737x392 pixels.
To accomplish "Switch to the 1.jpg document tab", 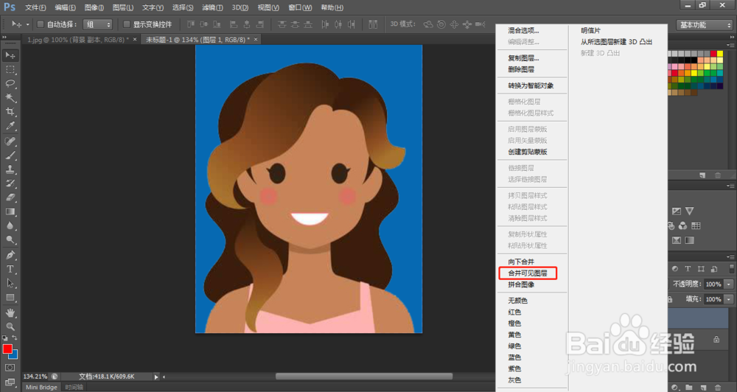I will (77, 40).
